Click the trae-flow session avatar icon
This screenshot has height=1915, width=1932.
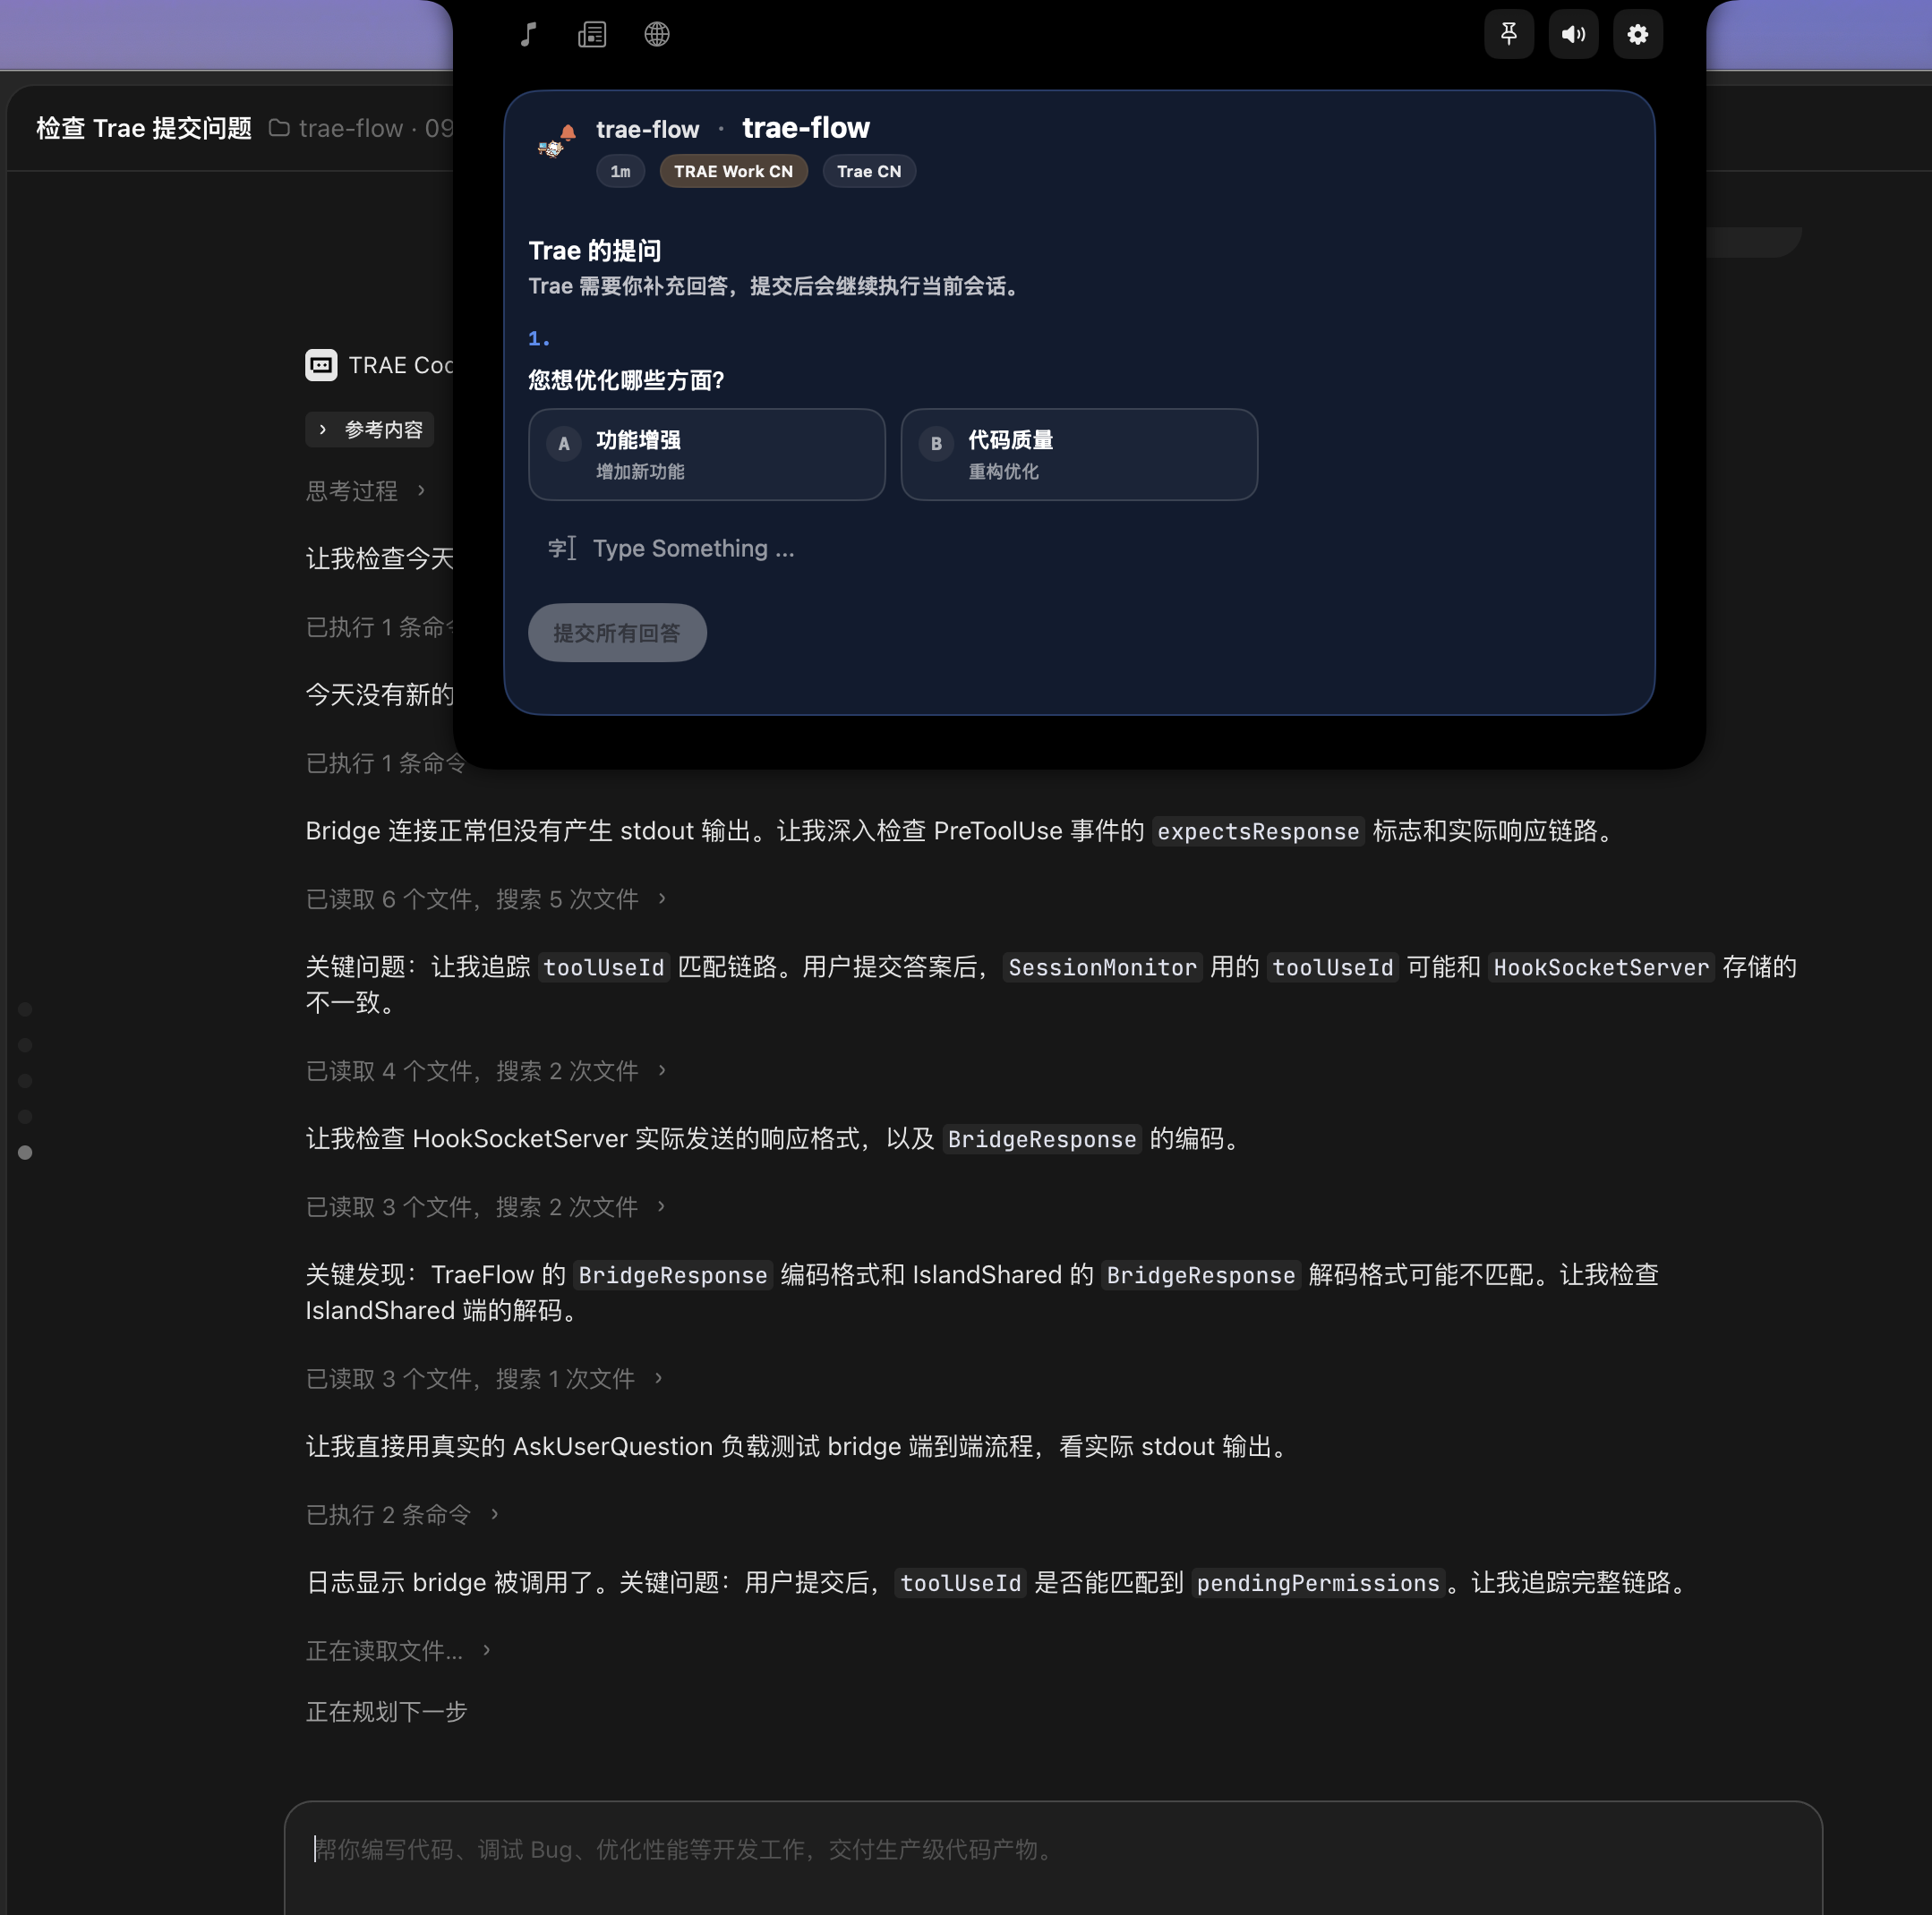(x=556, y=140)
